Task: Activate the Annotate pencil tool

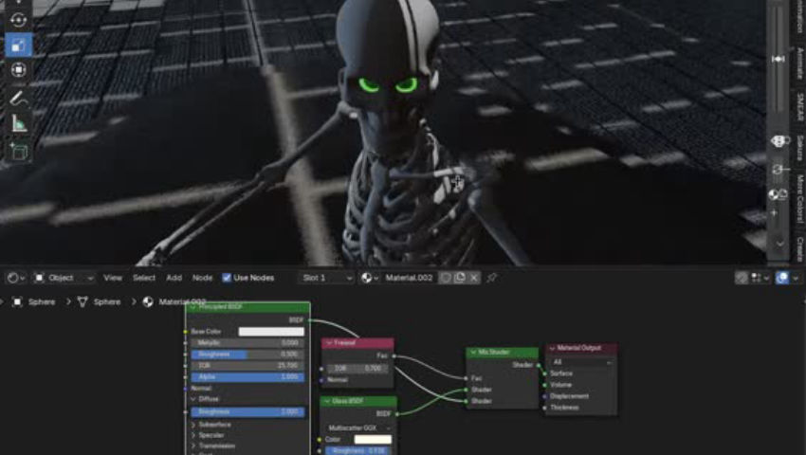Action: 18,98
